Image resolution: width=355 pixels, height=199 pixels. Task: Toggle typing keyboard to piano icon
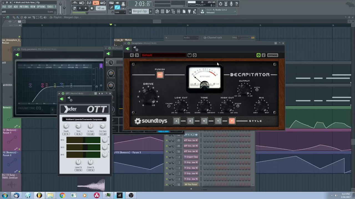(x=111, y=3)
